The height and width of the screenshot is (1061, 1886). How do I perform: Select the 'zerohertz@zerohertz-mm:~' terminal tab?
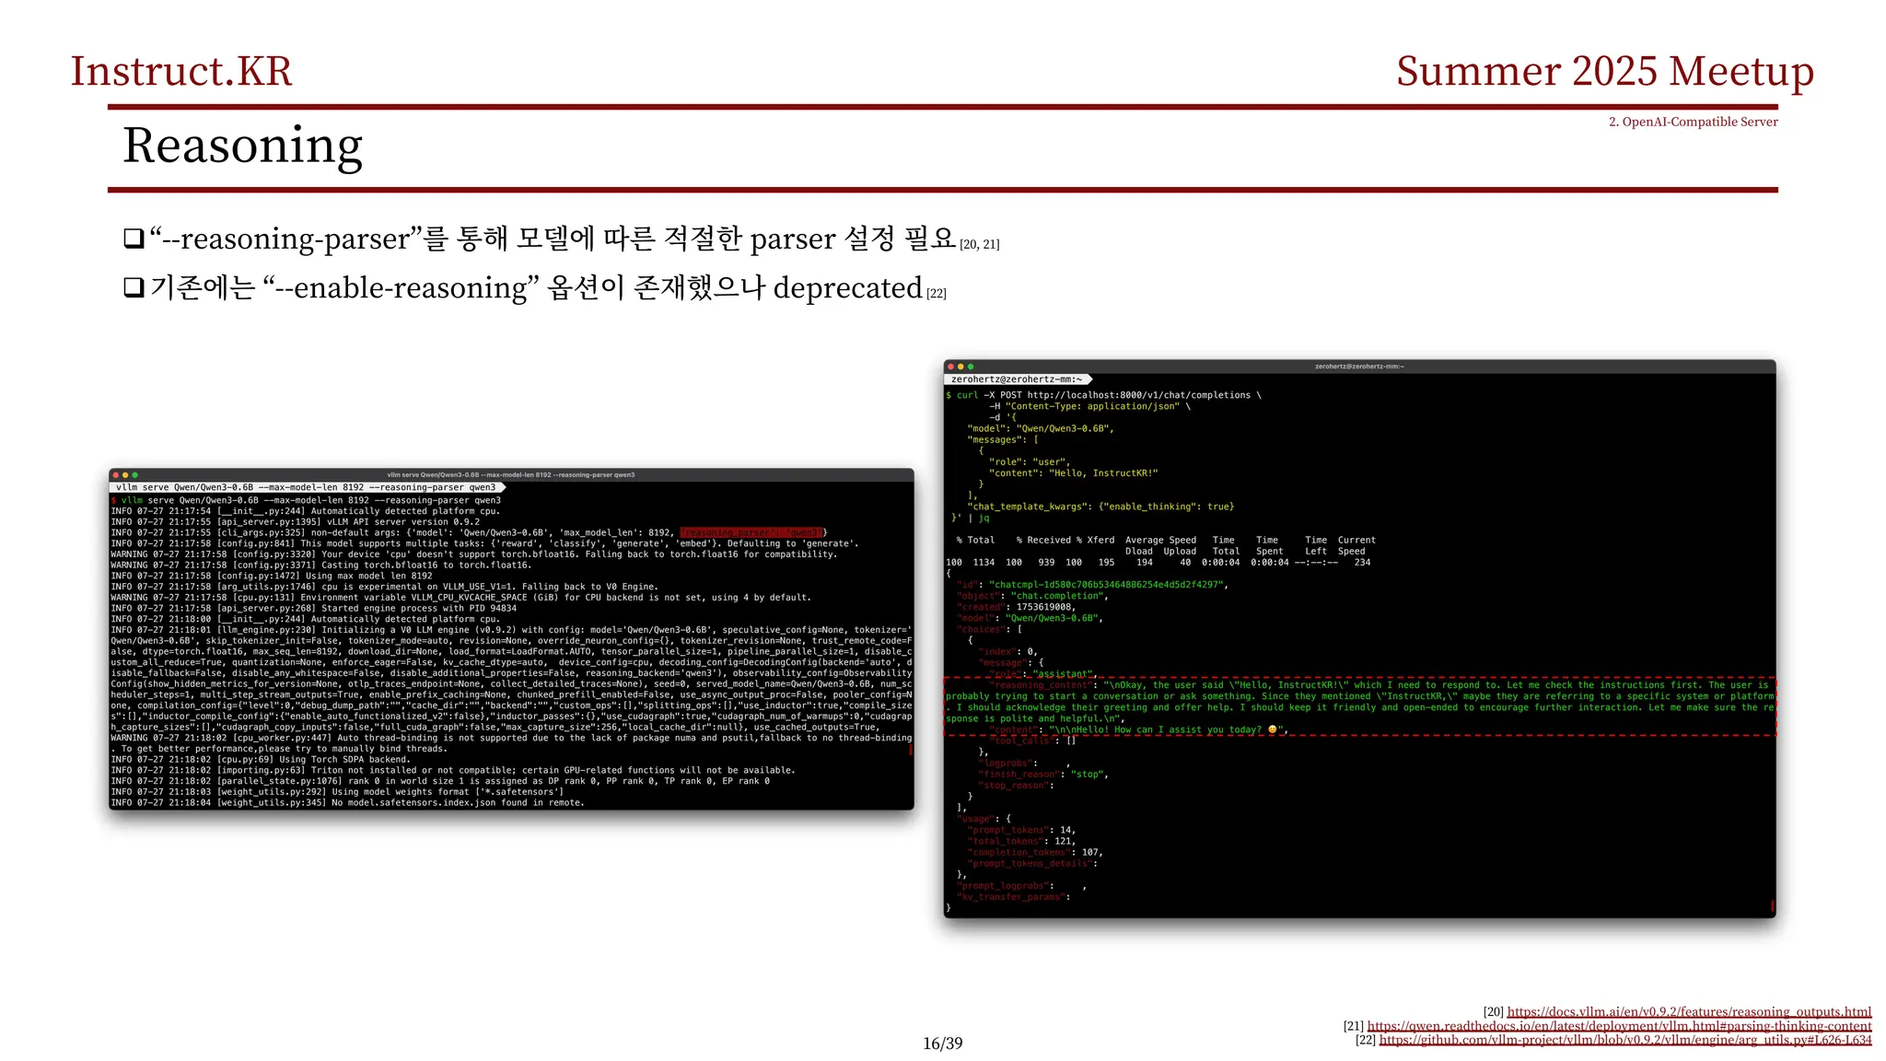(x=1018, y=379)
